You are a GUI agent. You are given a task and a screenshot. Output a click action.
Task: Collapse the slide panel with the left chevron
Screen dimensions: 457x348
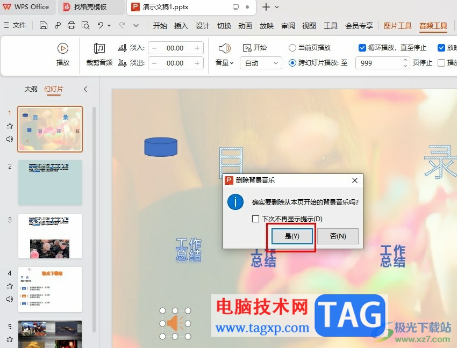[x=85, y=89]
